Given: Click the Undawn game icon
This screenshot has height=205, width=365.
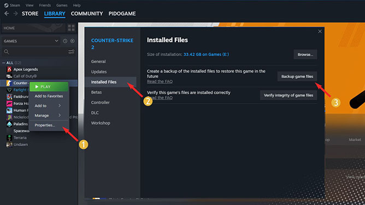Looking at the screenshot, I should (x=9, y=144).
